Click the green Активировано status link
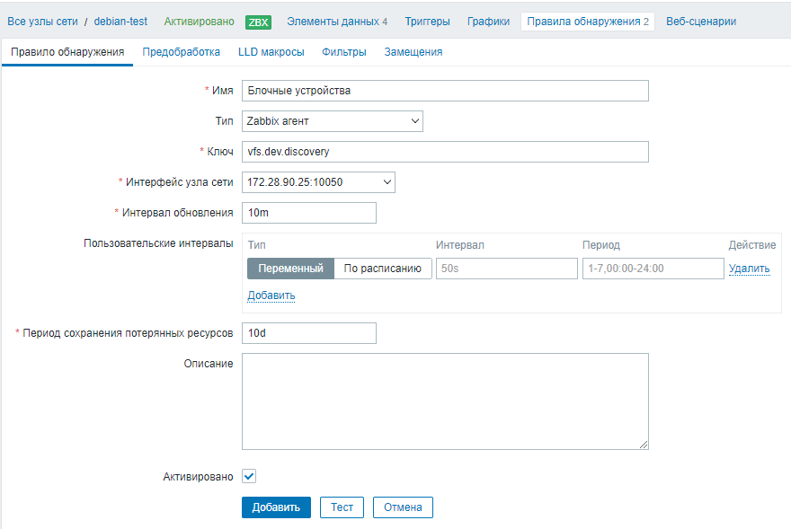The image size is (791, 529). click(200, 22)
